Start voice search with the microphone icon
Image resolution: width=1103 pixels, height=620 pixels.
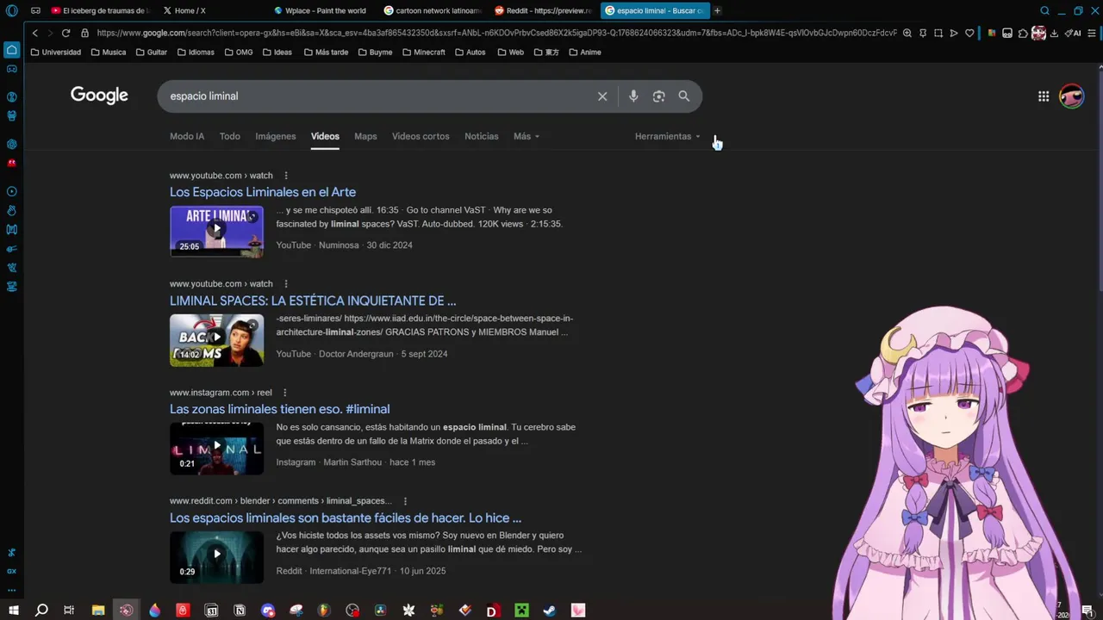[633, 96]
